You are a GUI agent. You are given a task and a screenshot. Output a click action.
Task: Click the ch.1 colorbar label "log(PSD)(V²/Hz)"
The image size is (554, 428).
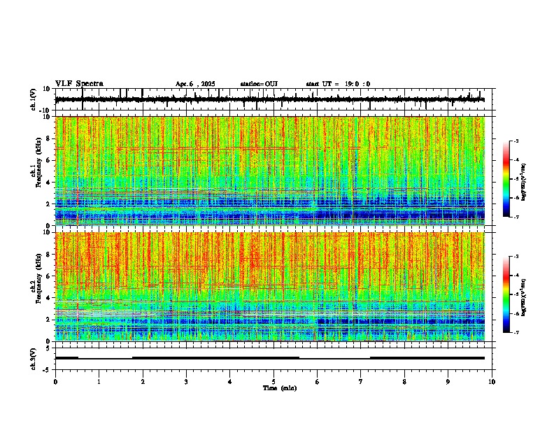(x=524, y=183)
